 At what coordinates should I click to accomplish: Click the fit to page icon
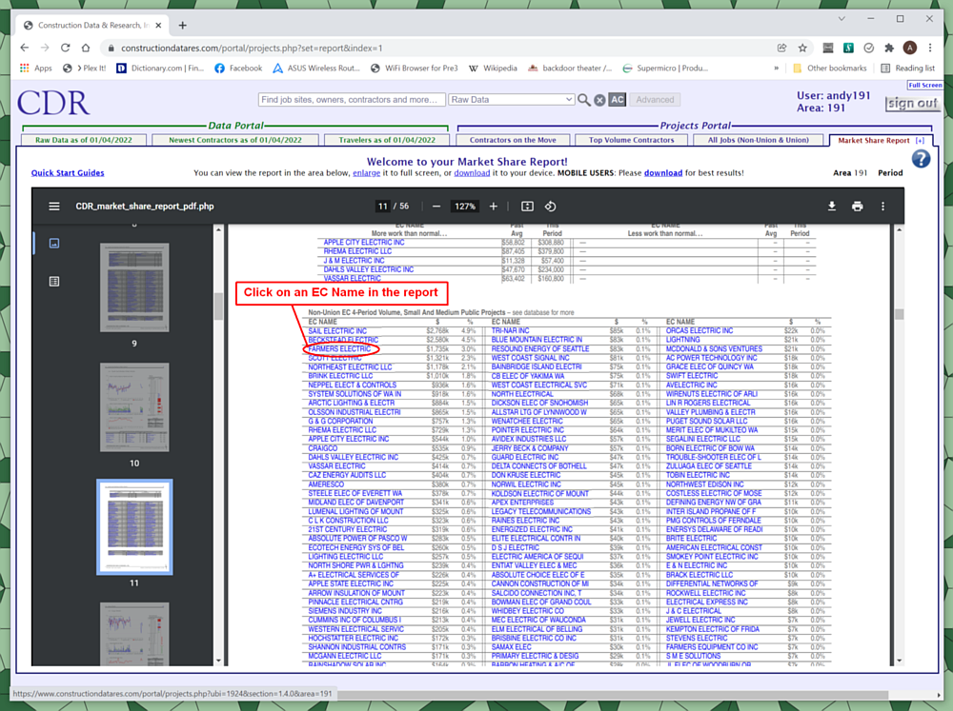pos(528,207)
